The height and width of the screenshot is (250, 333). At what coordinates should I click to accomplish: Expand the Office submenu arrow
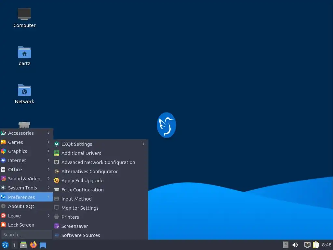pos(48,169)
